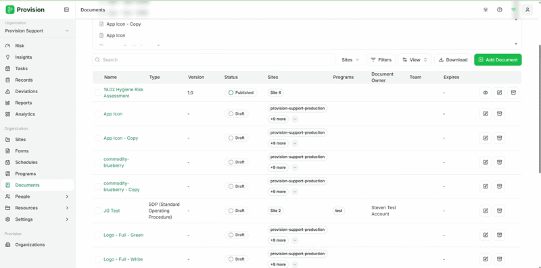Archive the App Icon document row

tap(499, 113)
